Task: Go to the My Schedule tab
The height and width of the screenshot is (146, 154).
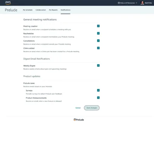Action: coord(28,10)
